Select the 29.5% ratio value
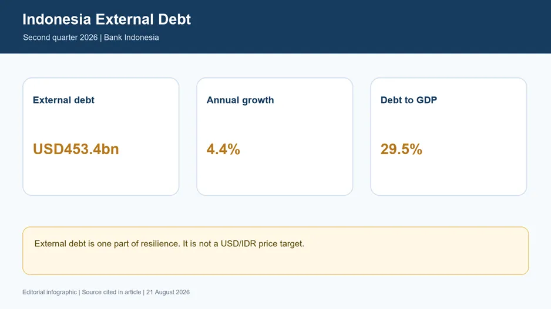 click(x=401, y=149)
